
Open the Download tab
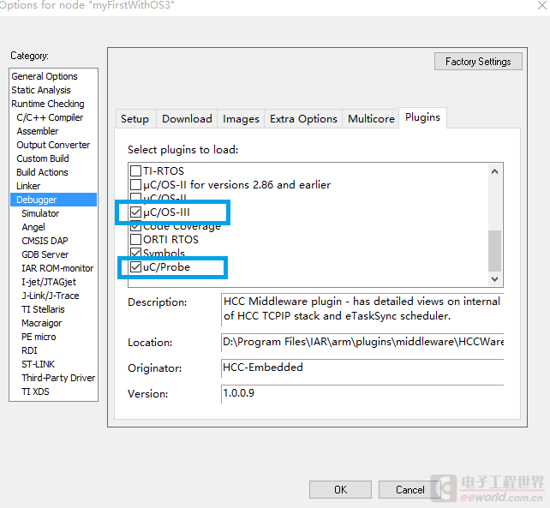(187, 119)
